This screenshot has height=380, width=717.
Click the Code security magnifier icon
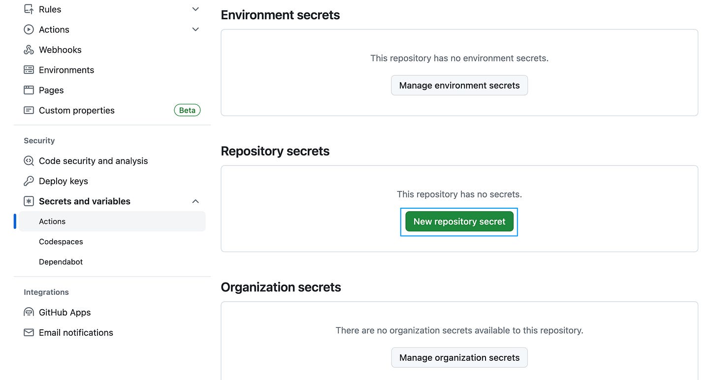pyautogui.click(x=29, y=160)
